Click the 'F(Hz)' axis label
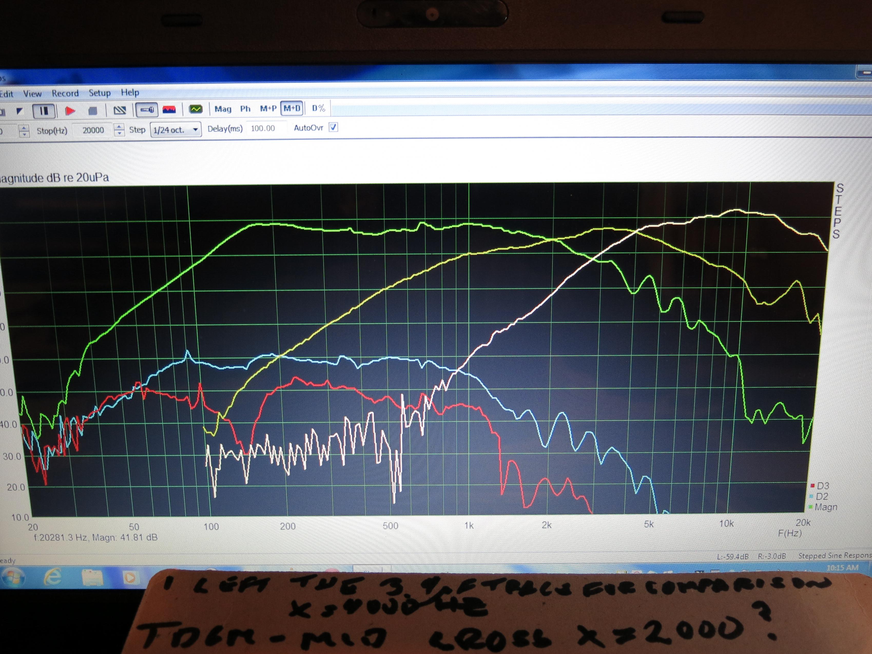Viewport: 872px width, 654px height. 790,534
